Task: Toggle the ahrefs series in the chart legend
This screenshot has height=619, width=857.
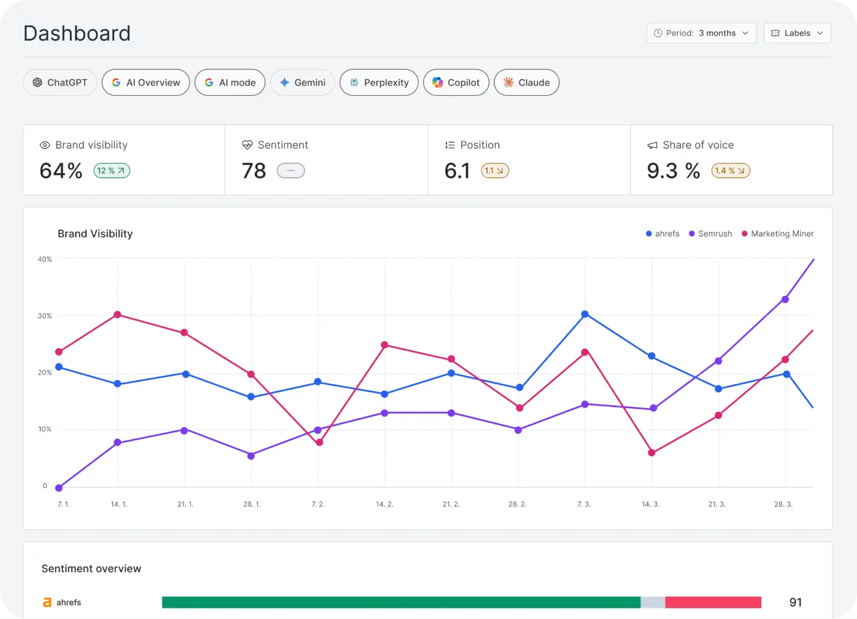Action: [x=662, y=233]
